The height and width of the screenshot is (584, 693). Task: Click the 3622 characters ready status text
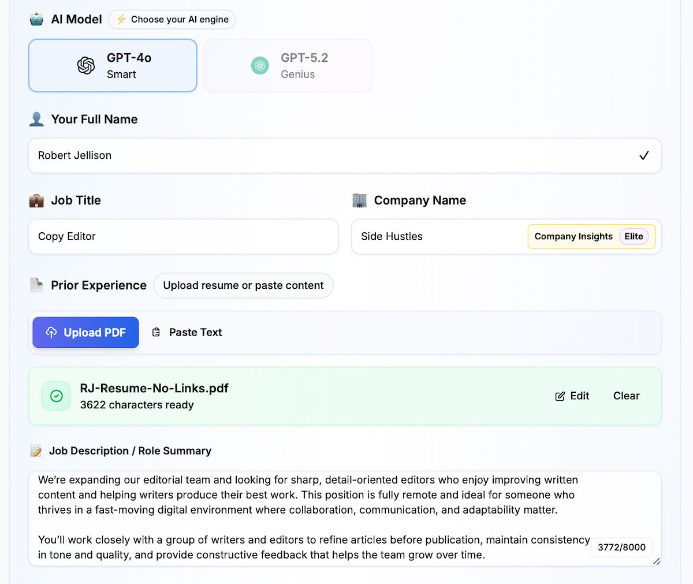pos(137,405)
